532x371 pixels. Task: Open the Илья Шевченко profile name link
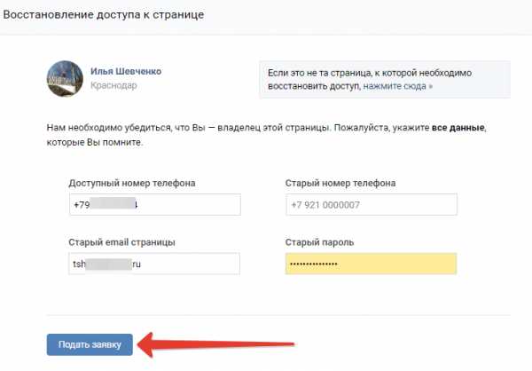click(126, 71)
